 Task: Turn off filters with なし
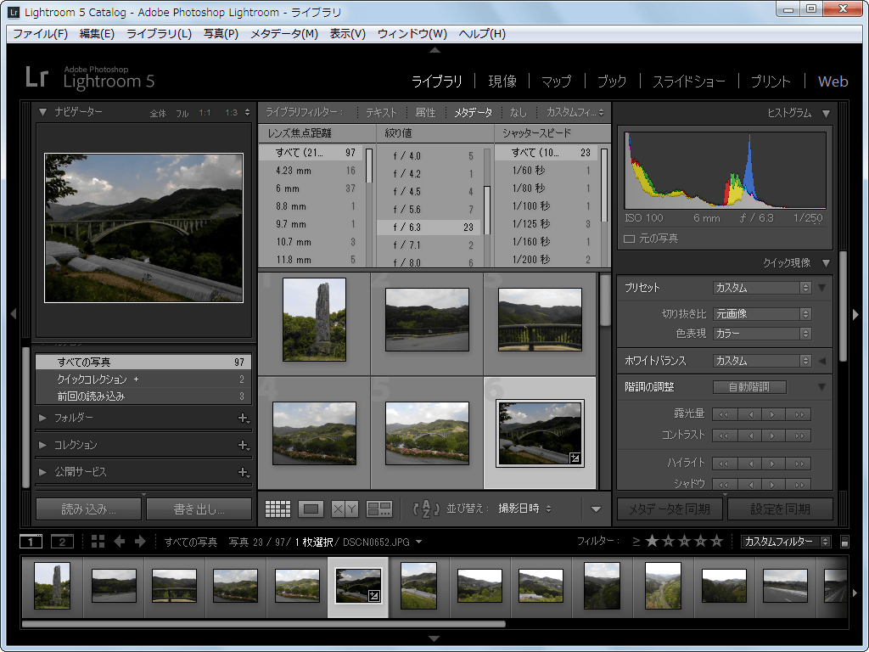[x=519, y=113]
